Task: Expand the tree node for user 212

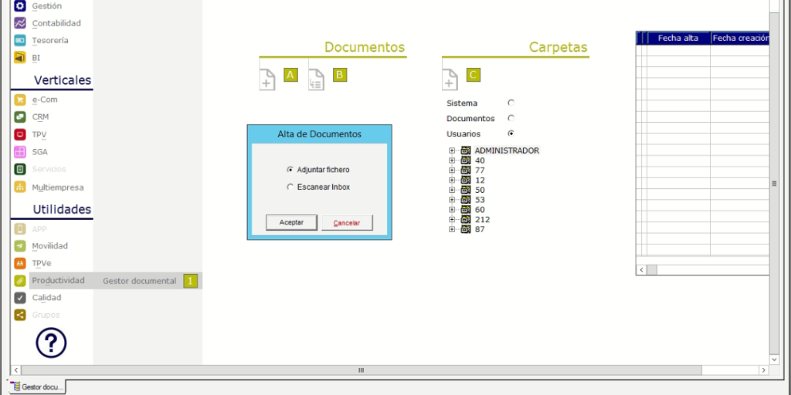Action: tap(452, 220)
